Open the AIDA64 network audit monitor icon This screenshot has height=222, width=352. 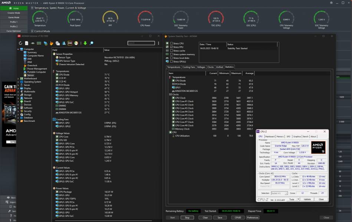46,43
